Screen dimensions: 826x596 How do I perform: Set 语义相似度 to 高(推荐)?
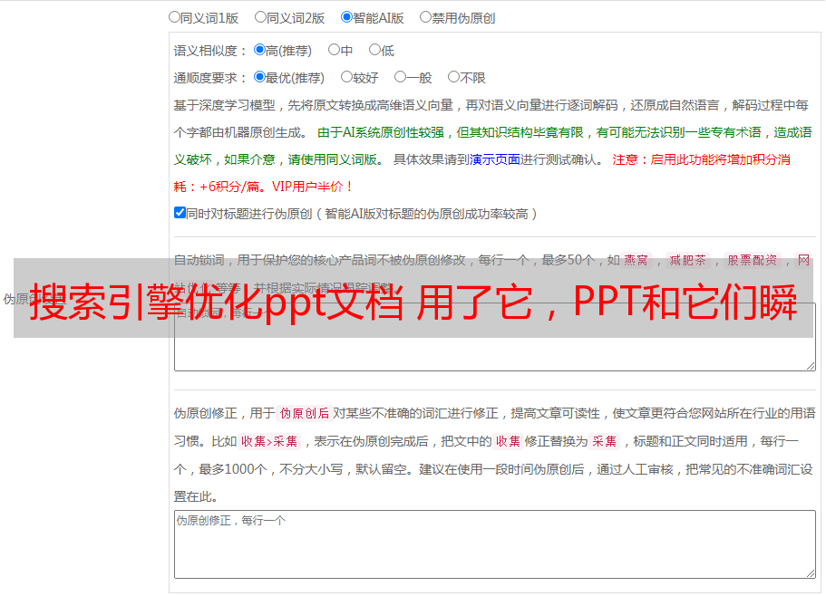click(x=259, y=50)
